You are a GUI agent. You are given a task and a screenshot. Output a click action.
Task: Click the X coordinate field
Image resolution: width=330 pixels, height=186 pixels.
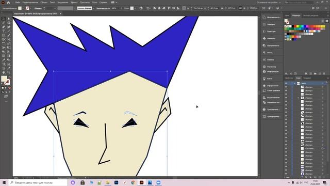click(x=197, y=8)
